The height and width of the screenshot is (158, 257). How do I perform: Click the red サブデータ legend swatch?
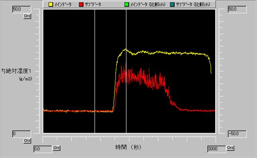[x=81, y=4]
